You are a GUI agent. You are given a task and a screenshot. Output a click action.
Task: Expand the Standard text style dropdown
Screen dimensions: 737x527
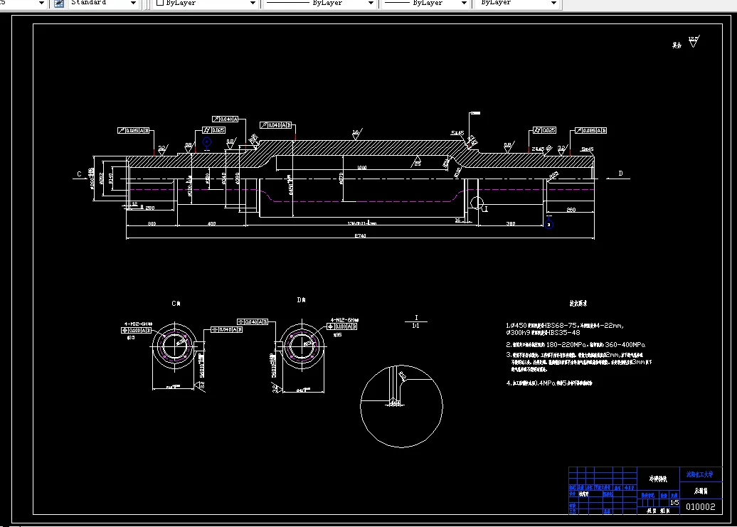133,4
